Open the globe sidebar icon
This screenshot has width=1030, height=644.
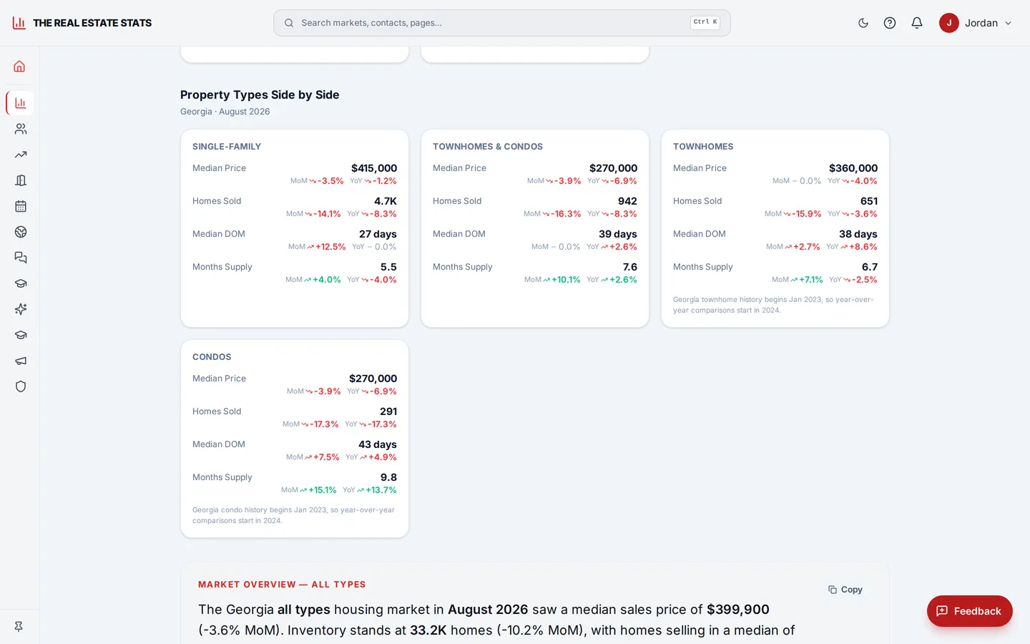pos(20,232)
